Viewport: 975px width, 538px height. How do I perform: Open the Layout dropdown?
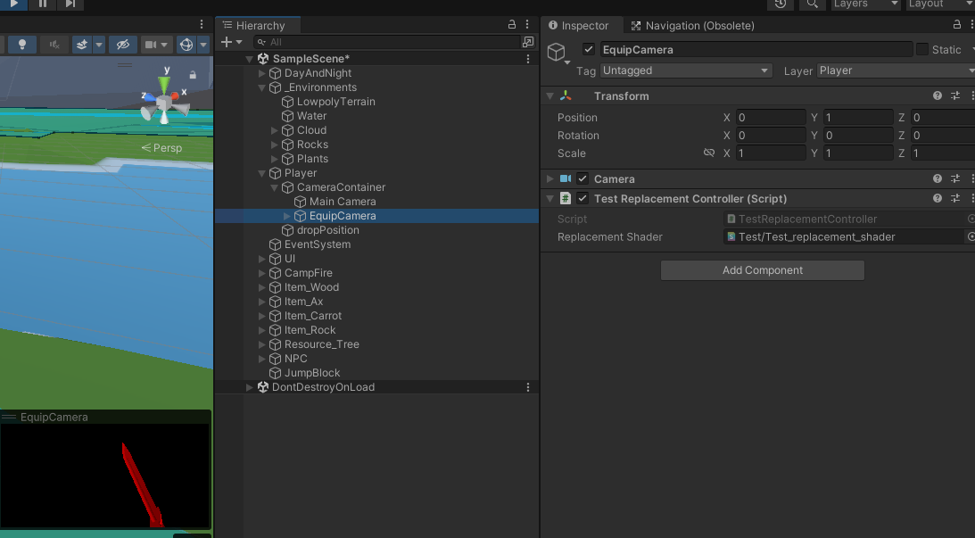coord(940,4)
